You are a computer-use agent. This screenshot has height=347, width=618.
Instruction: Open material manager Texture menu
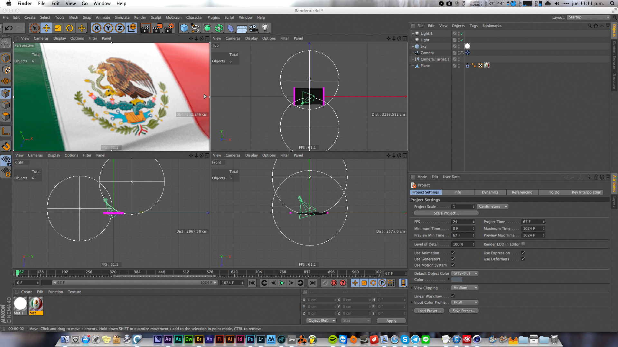pos(74,292)
